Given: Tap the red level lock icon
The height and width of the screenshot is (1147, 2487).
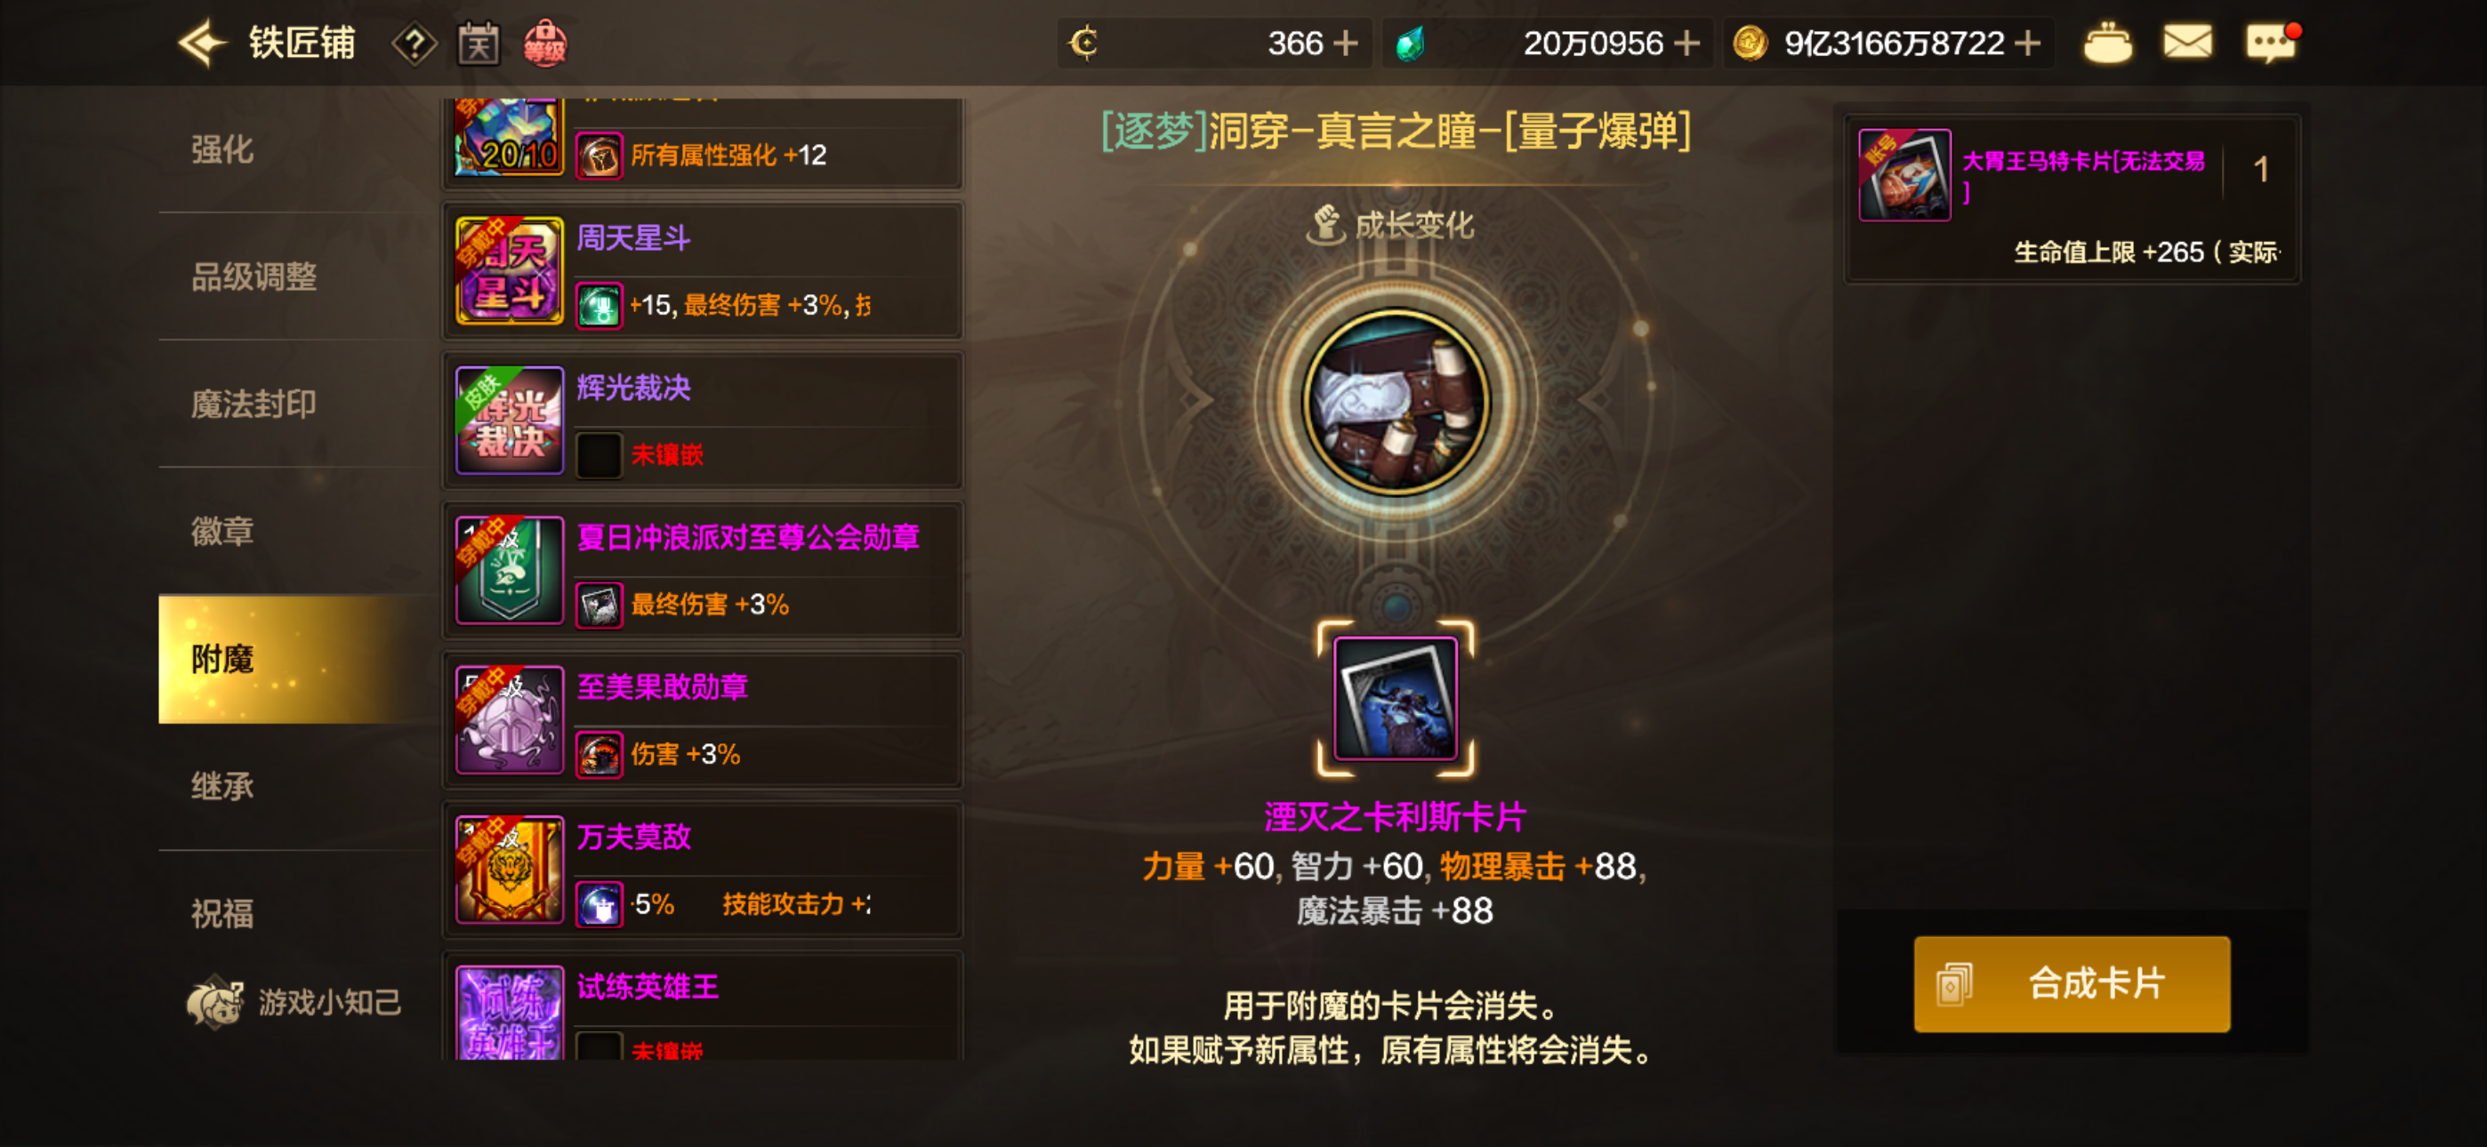Looking at the screenshot, I should pyautogui.click(x=544, y=44).
